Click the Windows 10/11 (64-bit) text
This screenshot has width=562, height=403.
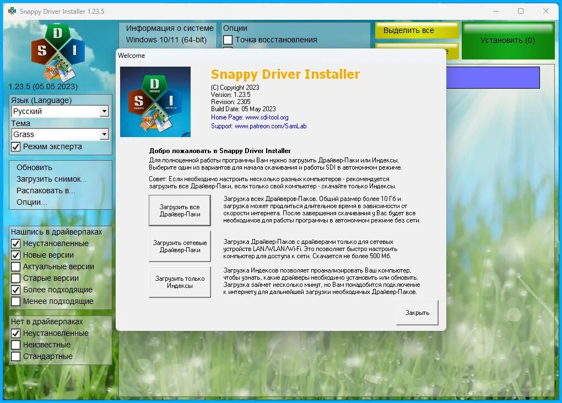click(x=166, y=40)
